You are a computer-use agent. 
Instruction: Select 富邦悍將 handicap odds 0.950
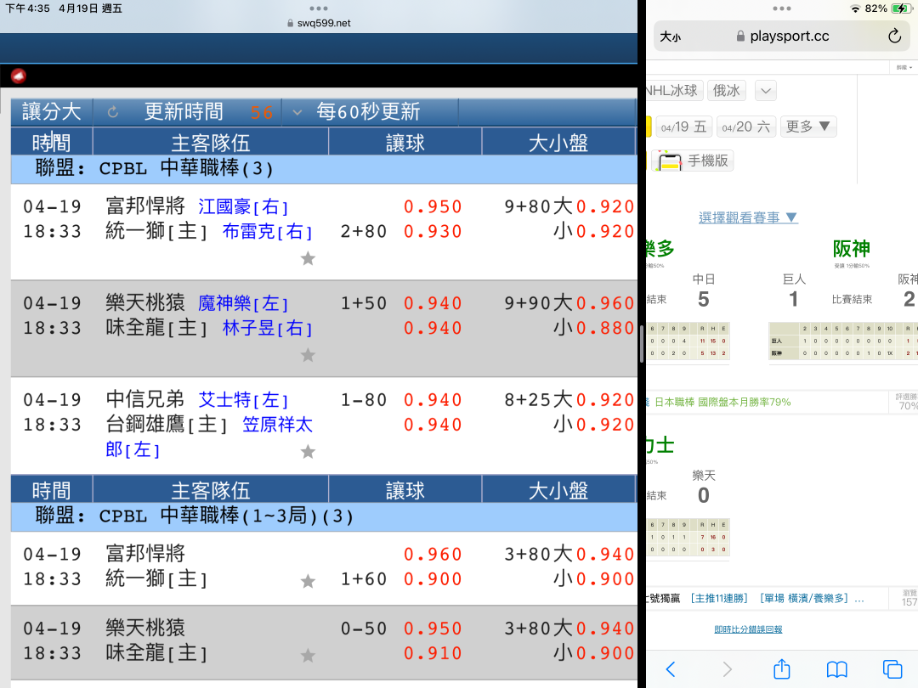(433, 206)
